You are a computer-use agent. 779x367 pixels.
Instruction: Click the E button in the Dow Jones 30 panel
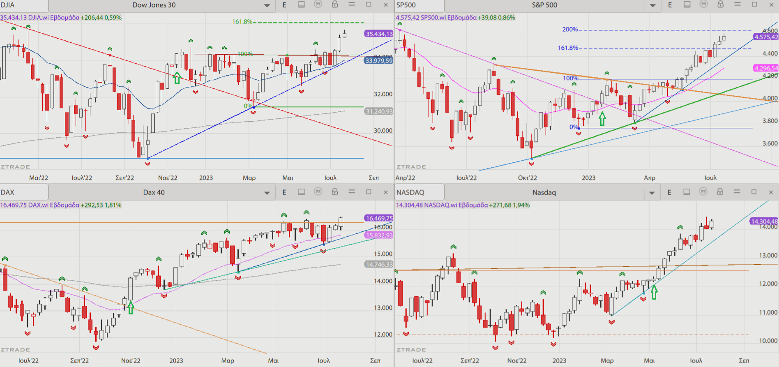[x=284, y=5]
